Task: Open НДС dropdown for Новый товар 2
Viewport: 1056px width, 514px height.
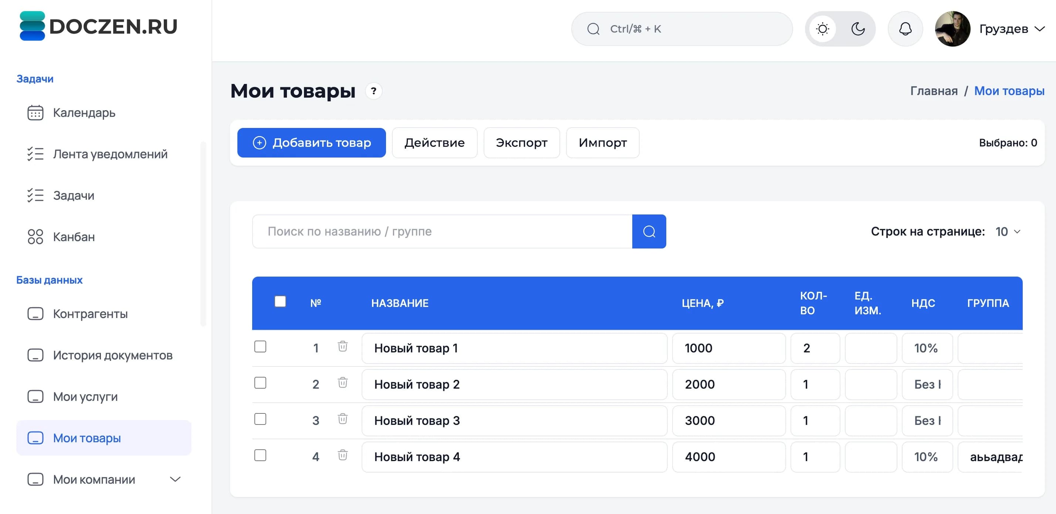Action: pyautogui.click(x=927, y=385)
